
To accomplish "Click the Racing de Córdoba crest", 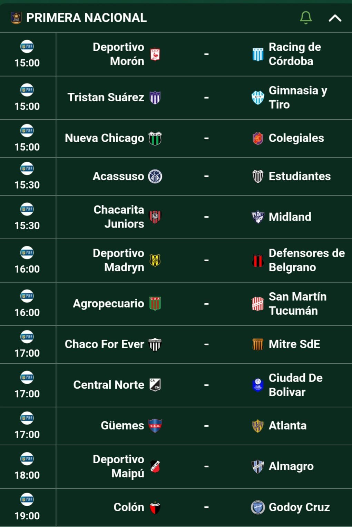I will click(258, 54).
